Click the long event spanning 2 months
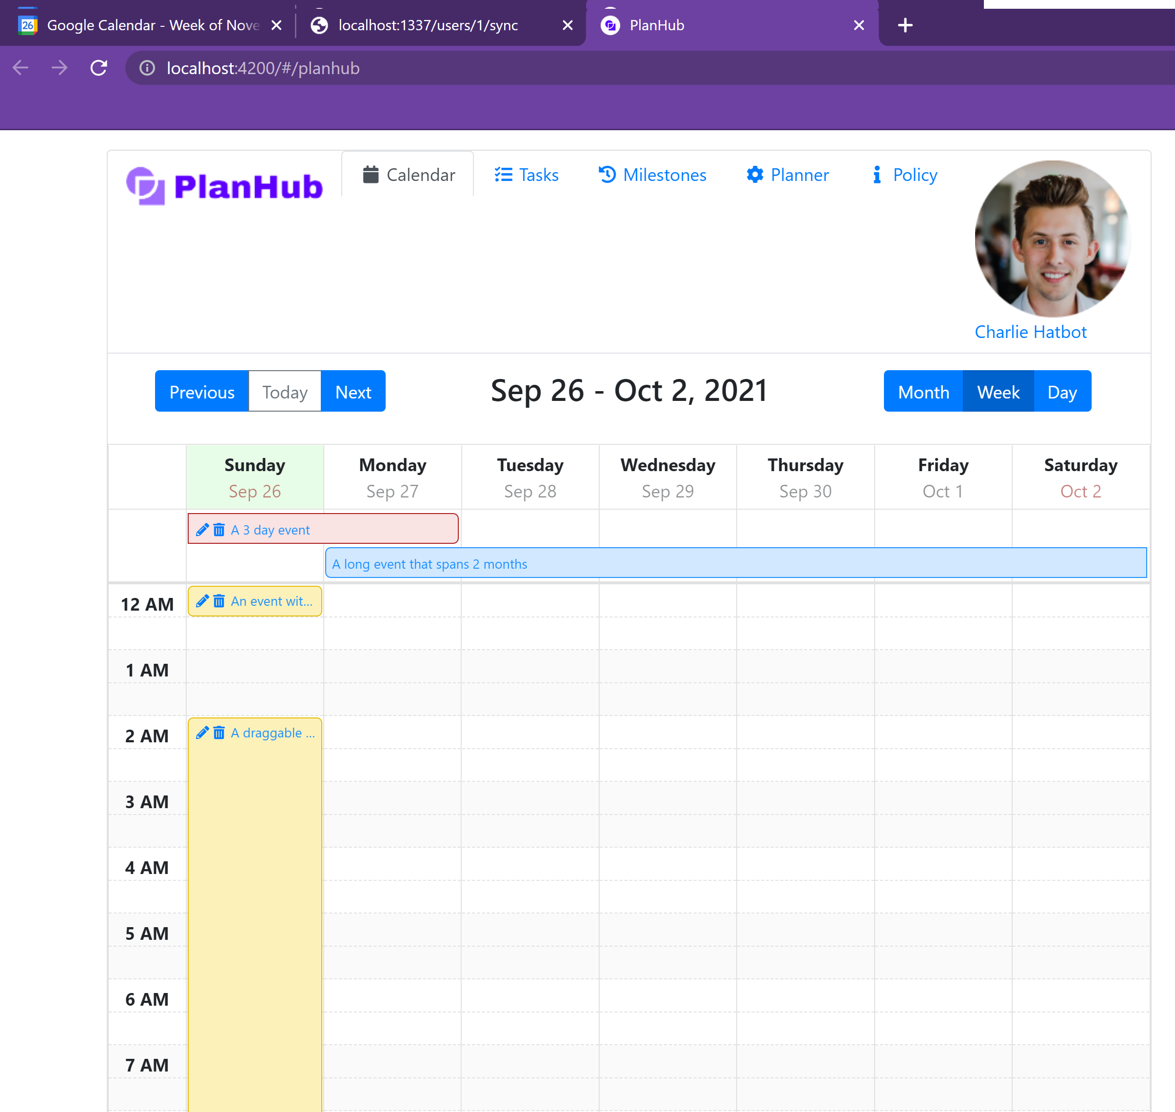This screenshot has height=1112, width=1175. coord(735,563)
